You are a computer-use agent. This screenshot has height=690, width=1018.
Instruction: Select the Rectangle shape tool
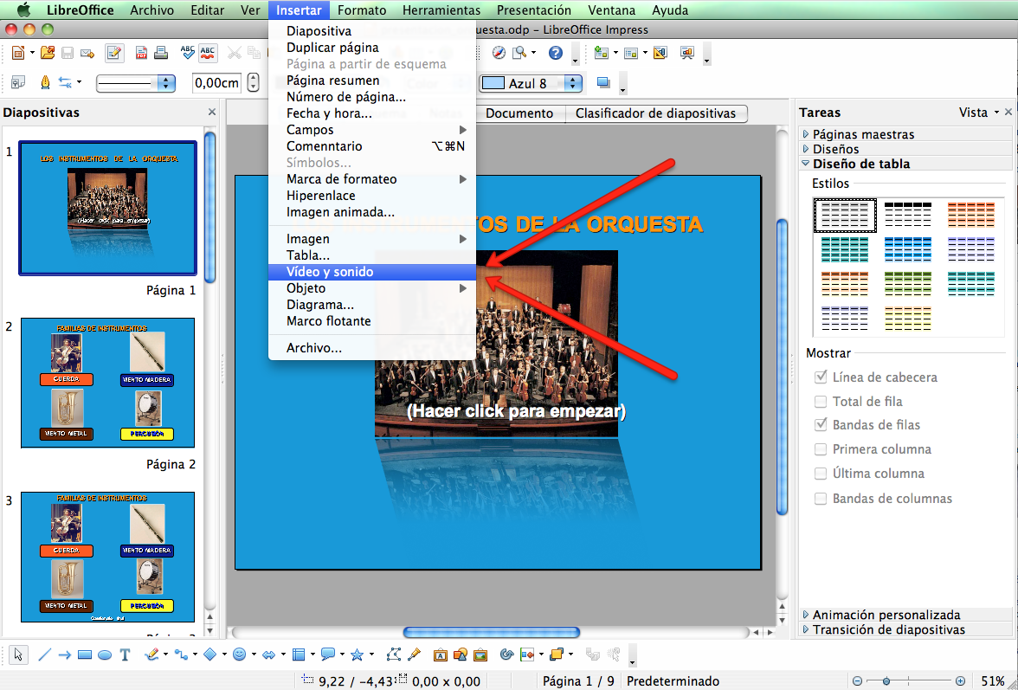[85, 655]
